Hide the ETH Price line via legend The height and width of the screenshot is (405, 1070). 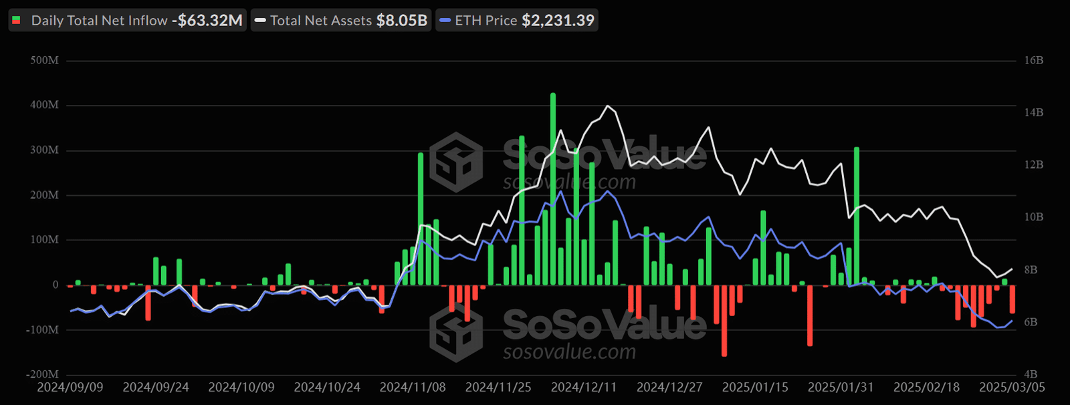[486, 21]
